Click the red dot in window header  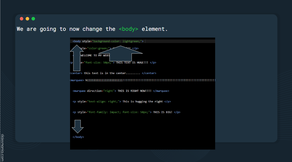22,19
